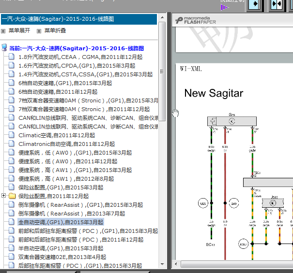Open 前部和后部驻车距离报警(PDC),自2011年12月起
Screen dimensions: 293x273
coord(81,240)
